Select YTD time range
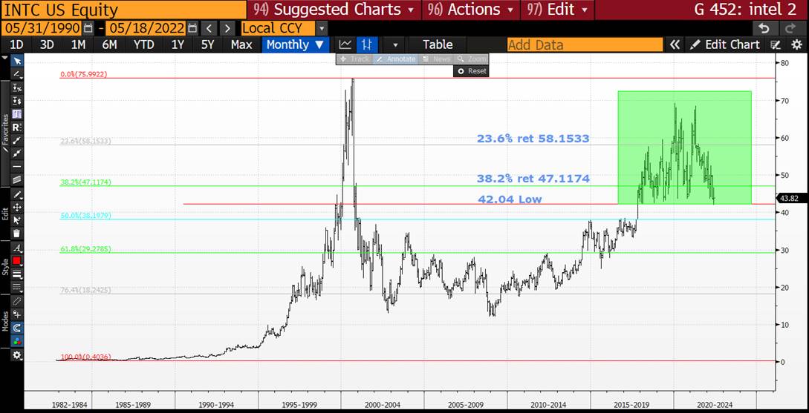Screen dimensions: 809x413 pyautogui.click(x=143, y=44)
